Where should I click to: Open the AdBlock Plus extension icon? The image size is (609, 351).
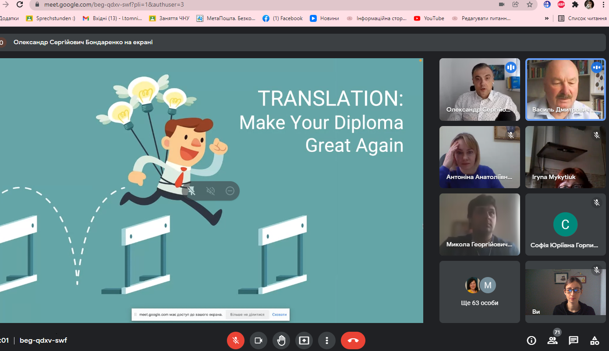point(561,4)
